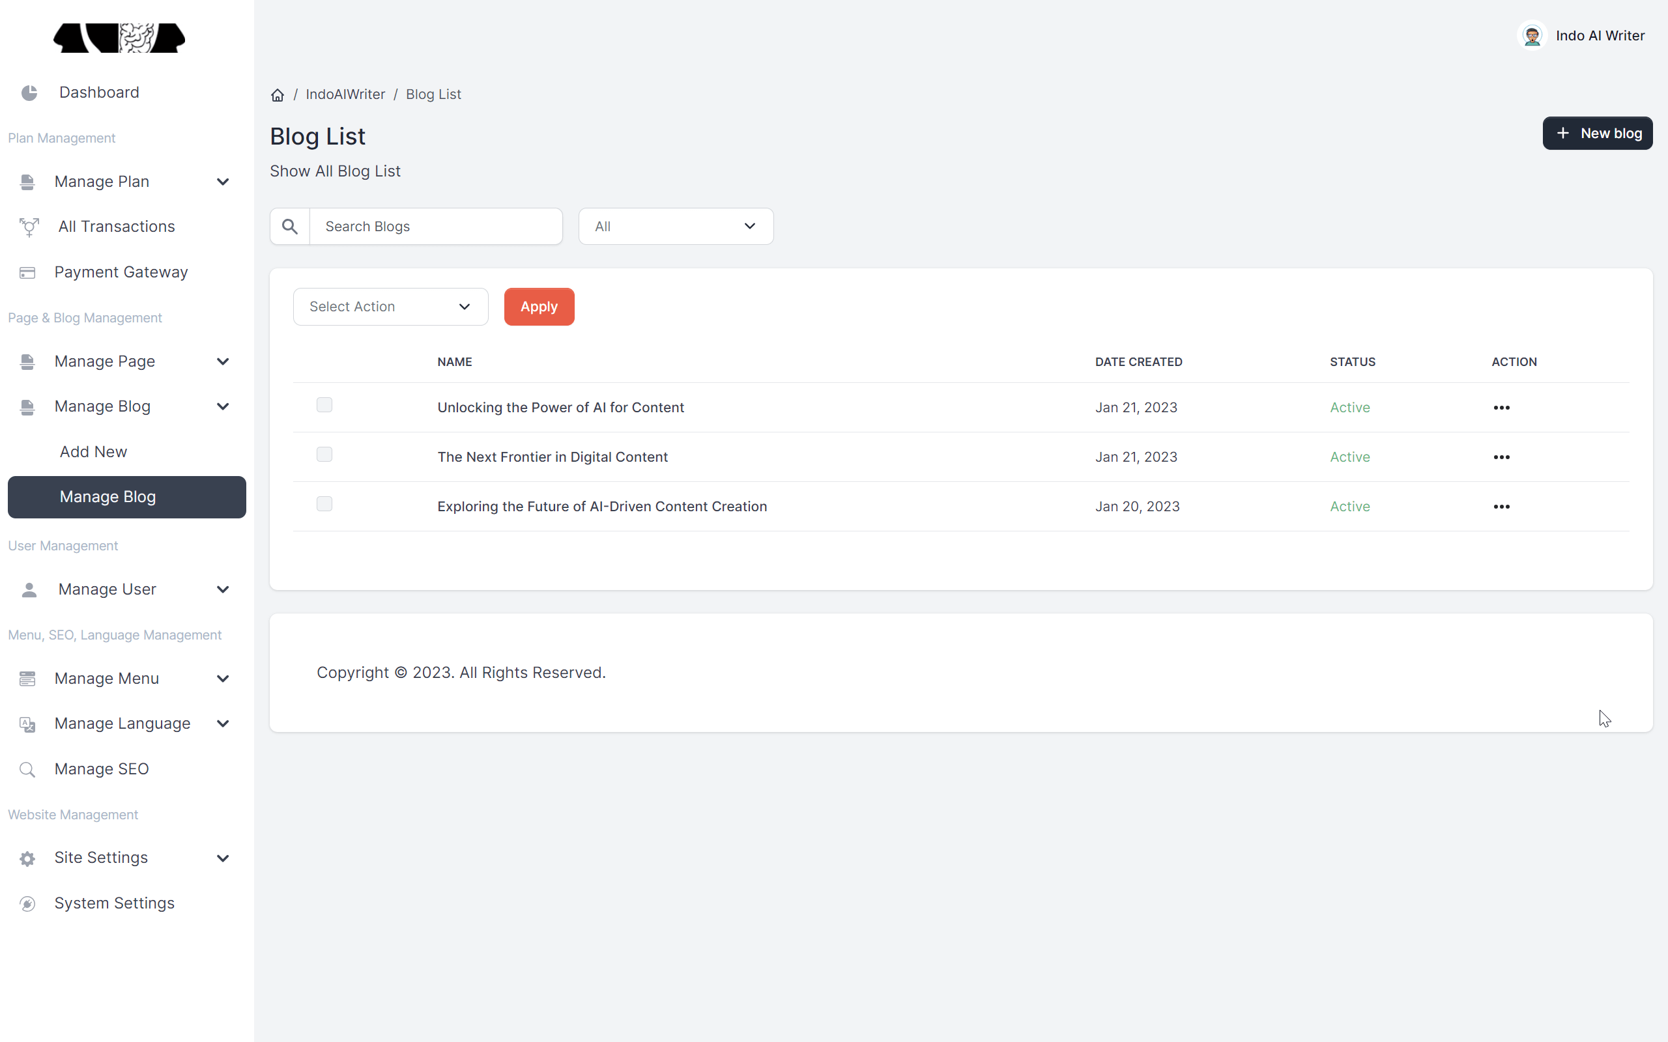Click the Dashboard pie chart icon

pyautogui.click(x=29, y=92)
